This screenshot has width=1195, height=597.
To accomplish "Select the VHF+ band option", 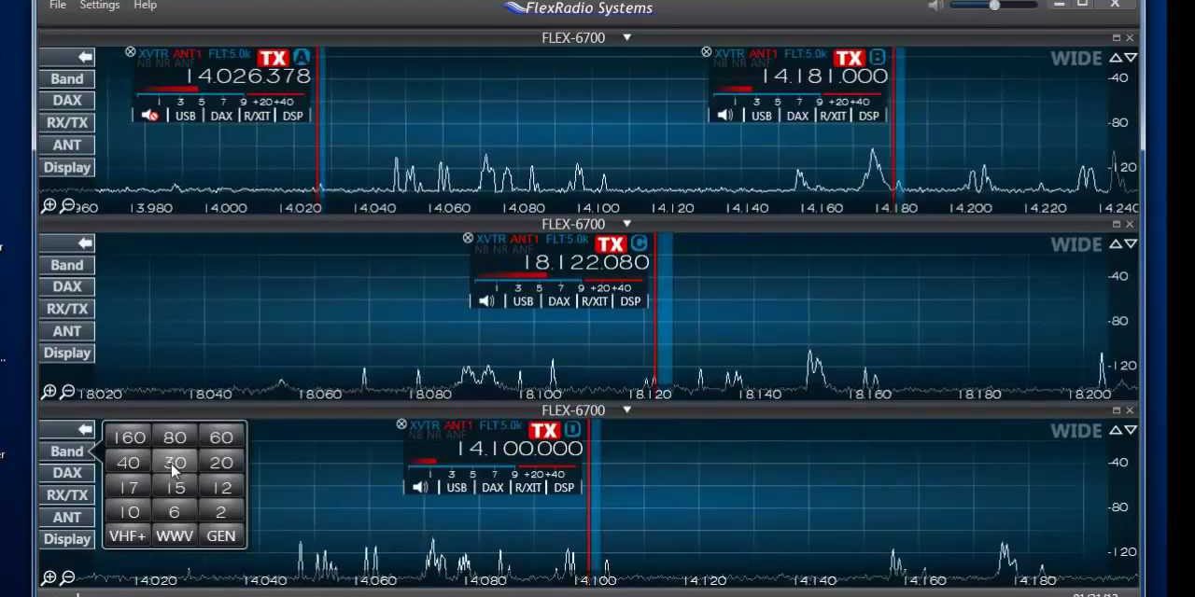I will click(129, 536).
